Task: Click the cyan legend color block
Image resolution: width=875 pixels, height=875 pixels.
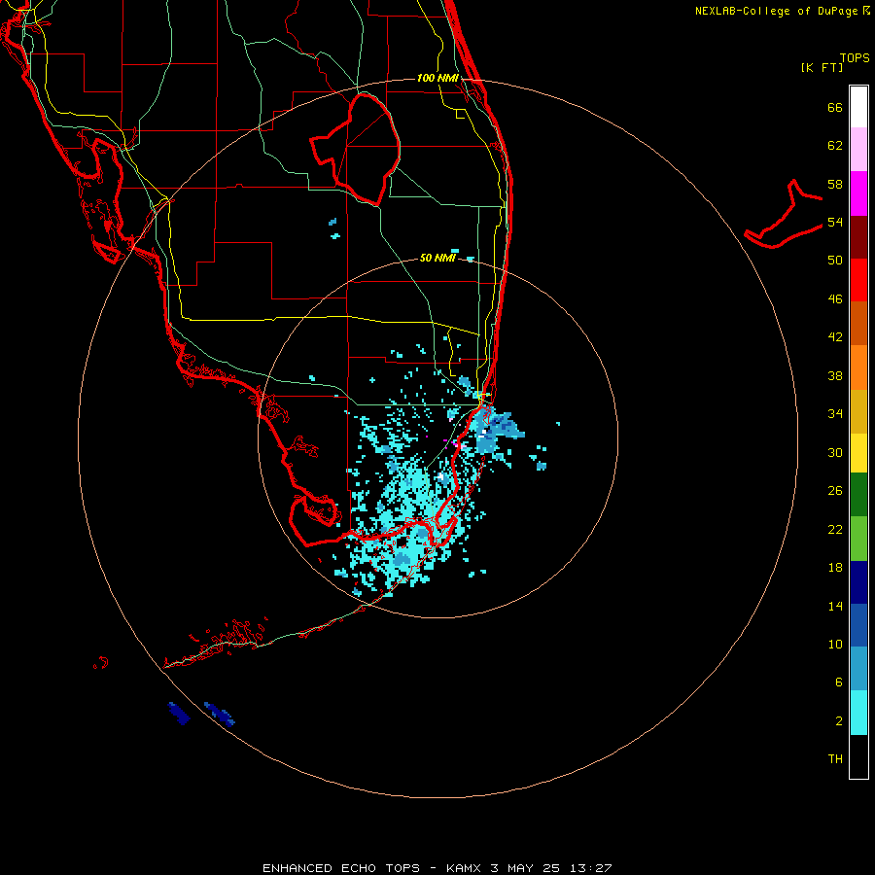Action: (858, 713)
